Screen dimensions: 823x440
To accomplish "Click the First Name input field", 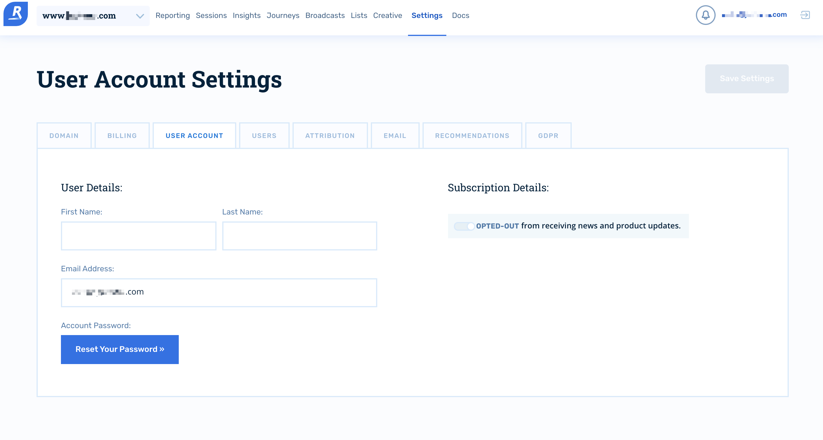I will 138,235.
